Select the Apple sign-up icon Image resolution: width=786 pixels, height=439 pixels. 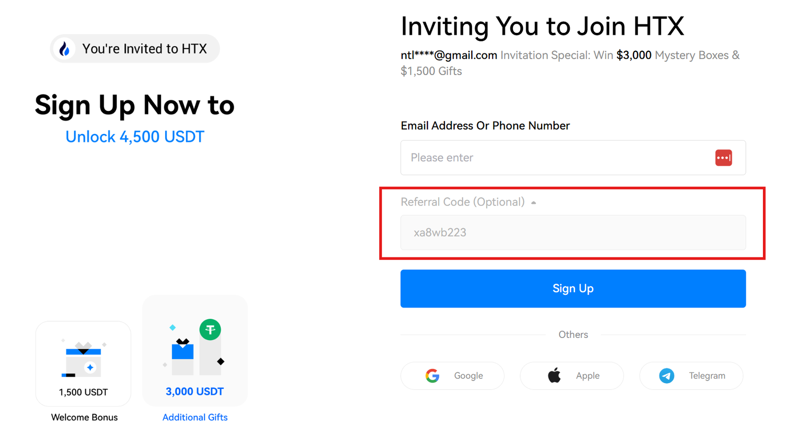point(554,375)
